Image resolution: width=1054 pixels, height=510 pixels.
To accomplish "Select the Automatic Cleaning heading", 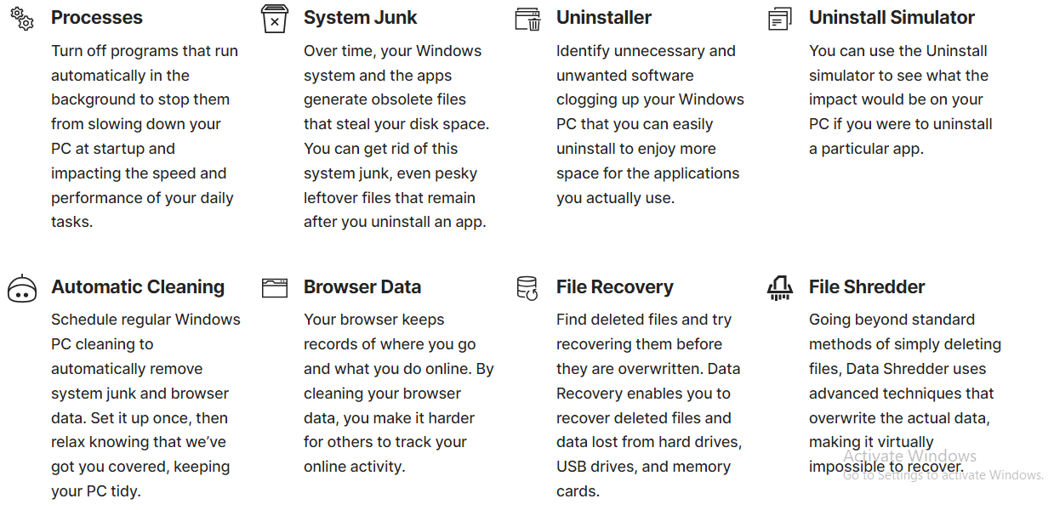I will click(138, 287).
